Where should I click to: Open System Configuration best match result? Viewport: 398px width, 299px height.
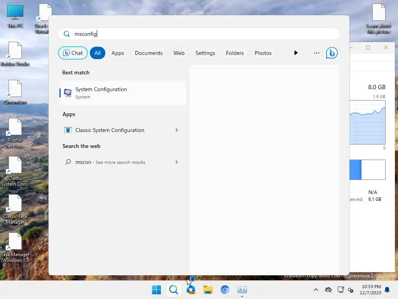122,93
